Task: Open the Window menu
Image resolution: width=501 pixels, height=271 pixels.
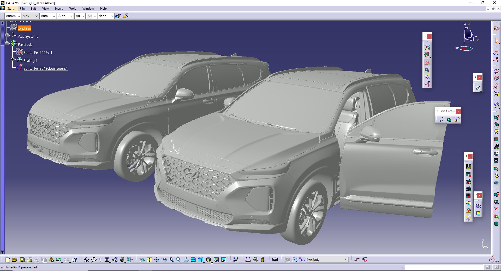Action: 88,9
